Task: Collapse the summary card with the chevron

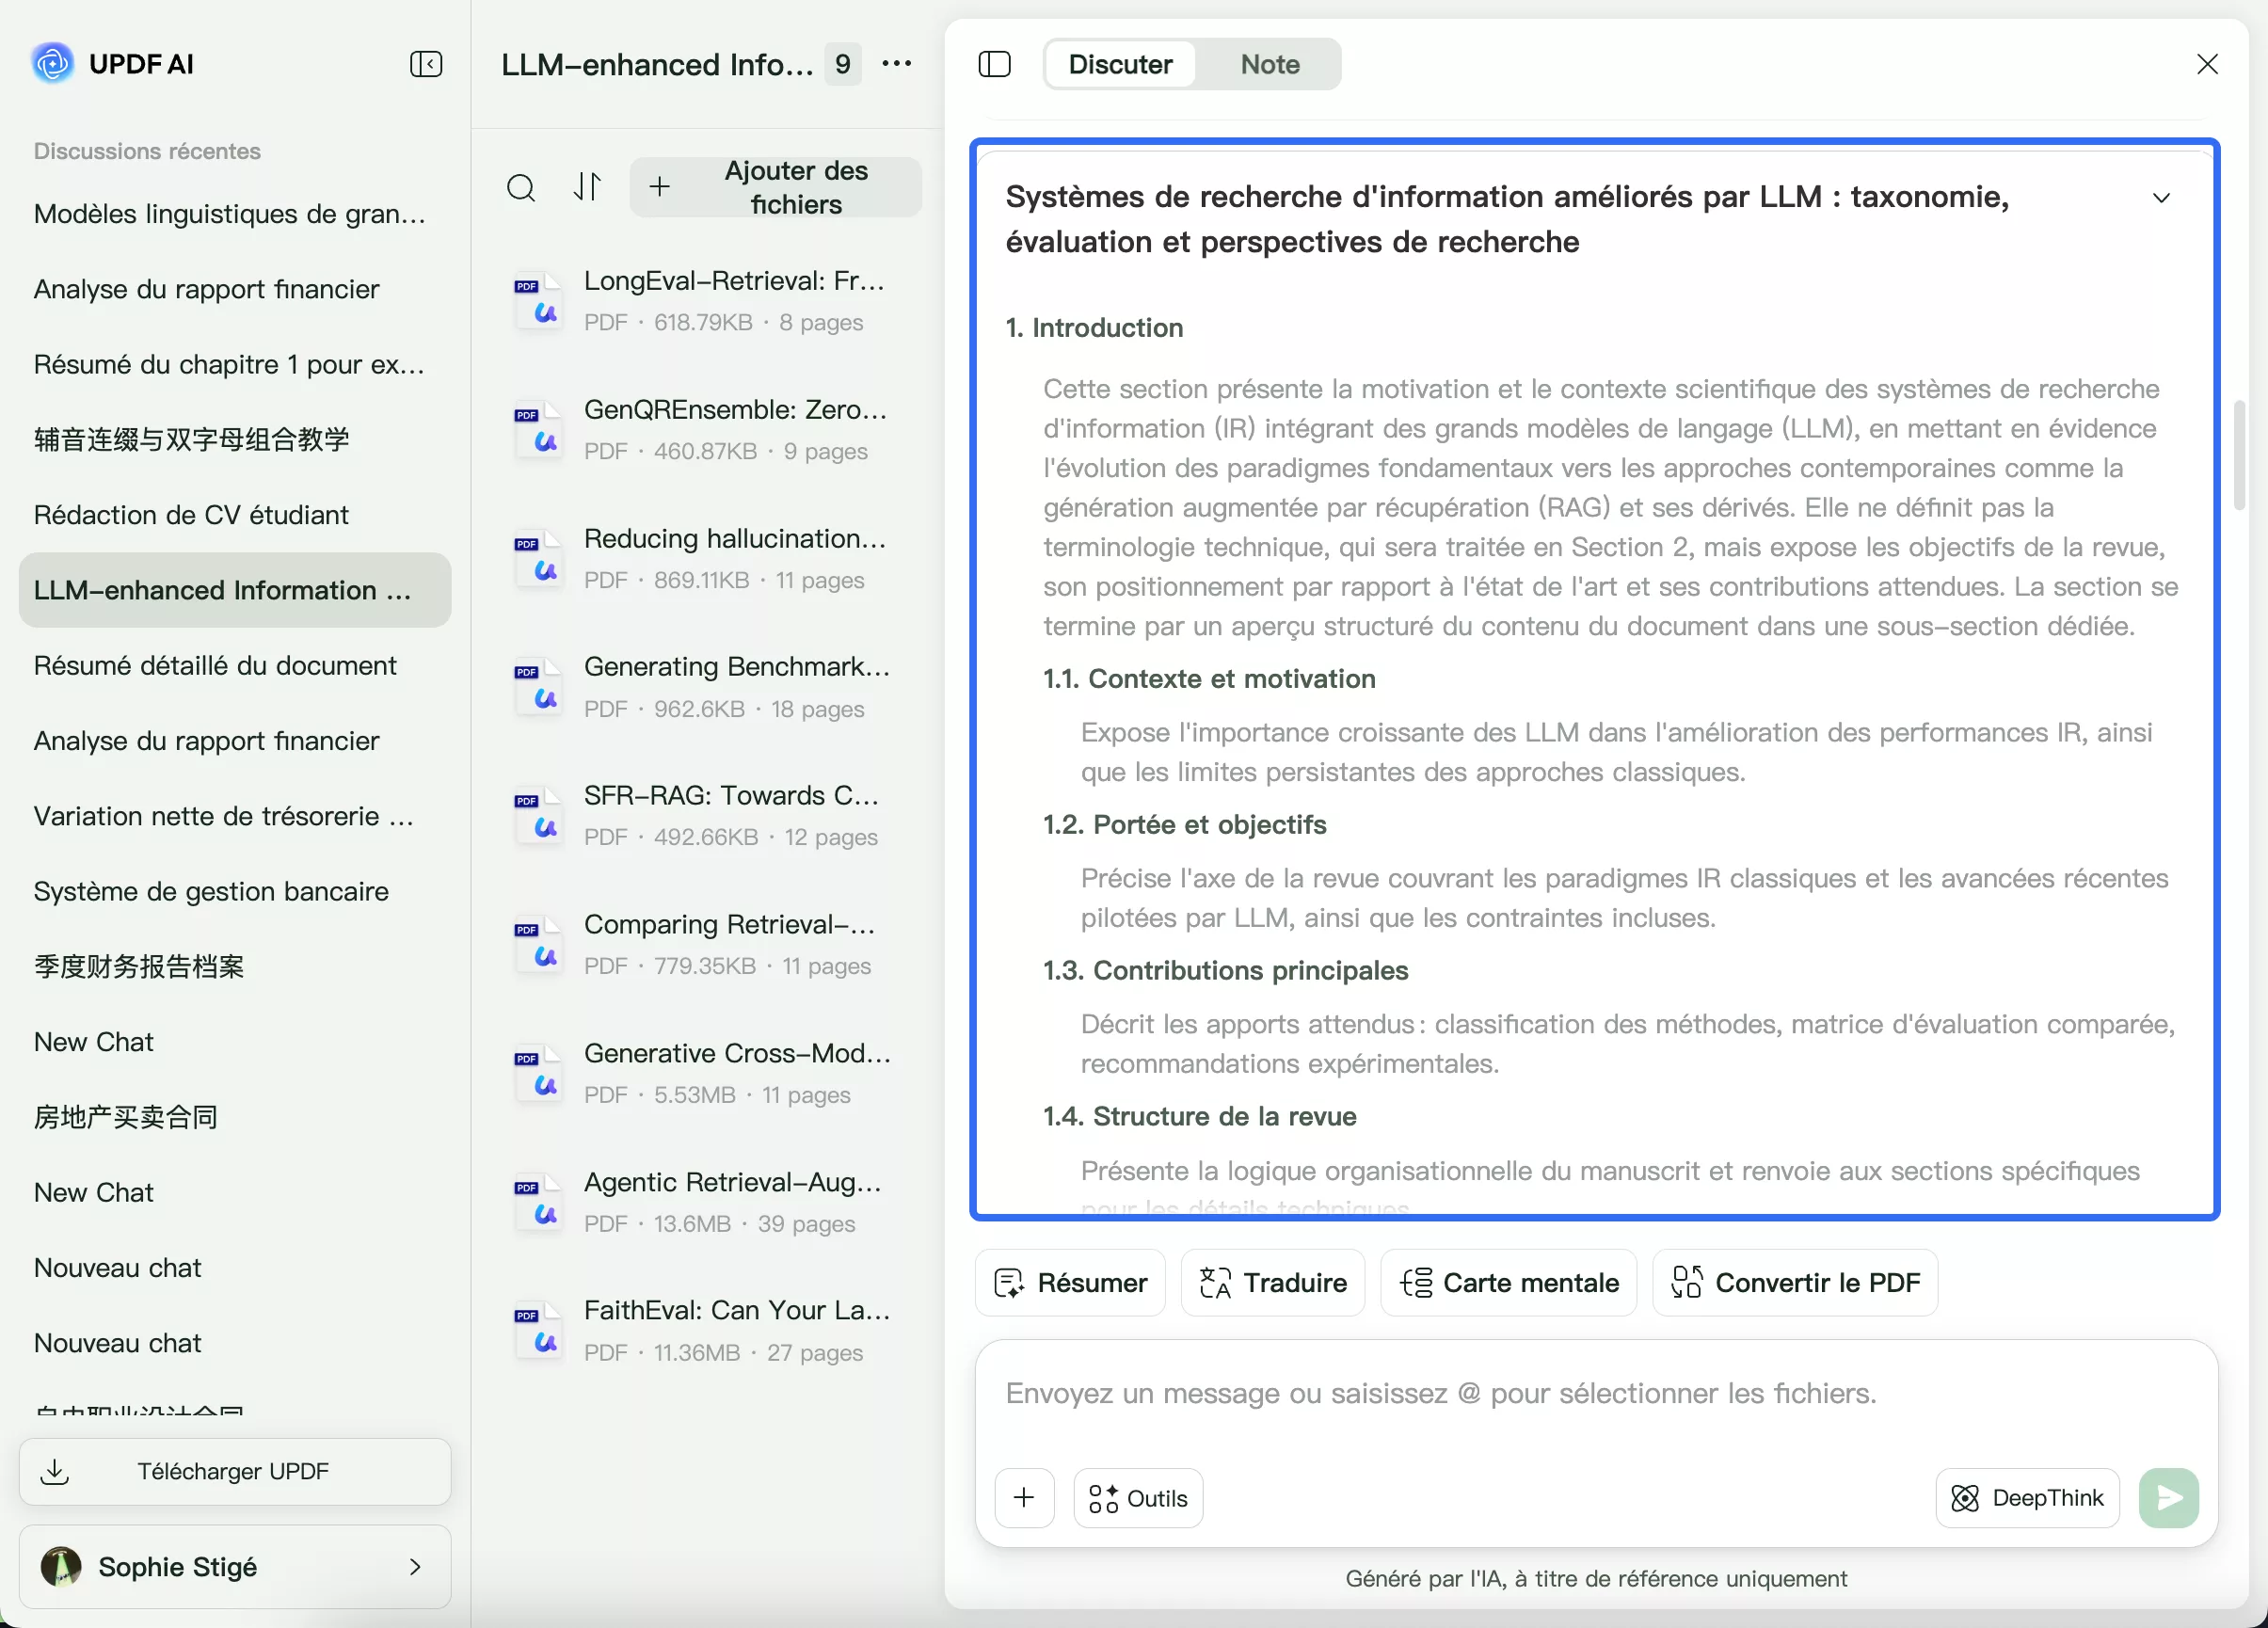Action: tap(2162, 197)
